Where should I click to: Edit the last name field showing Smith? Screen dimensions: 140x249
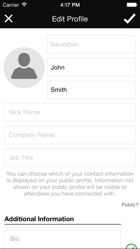point(91,90)
